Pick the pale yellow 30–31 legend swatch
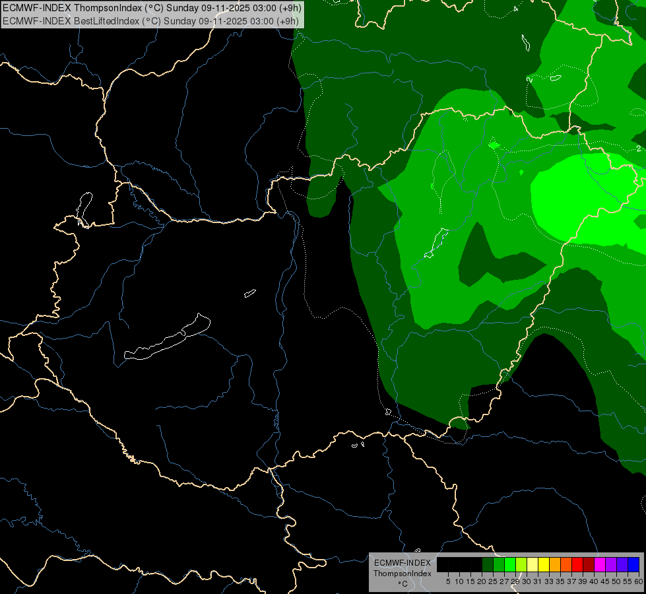This screenshot has width=646, height=594. (x=533, y=564)
